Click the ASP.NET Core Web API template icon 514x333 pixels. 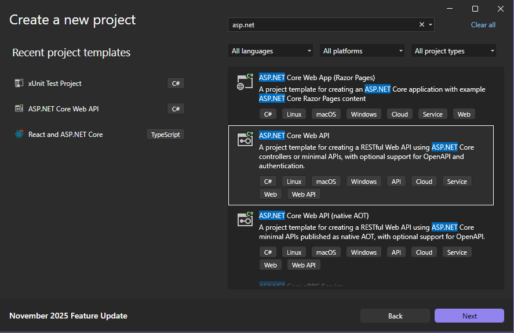click(245, 139)
